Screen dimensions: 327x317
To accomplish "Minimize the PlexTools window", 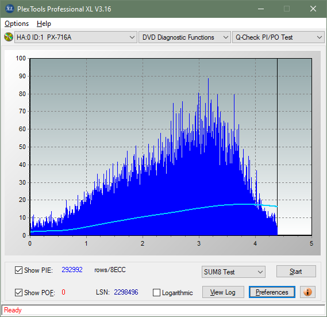I will 261,9.
